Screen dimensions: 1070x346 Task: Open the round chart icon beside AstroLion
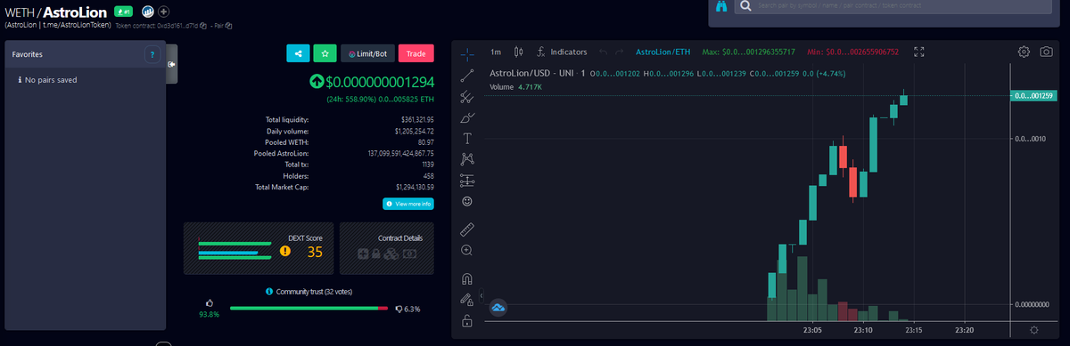pyautogui.click(x=147, y=12)
